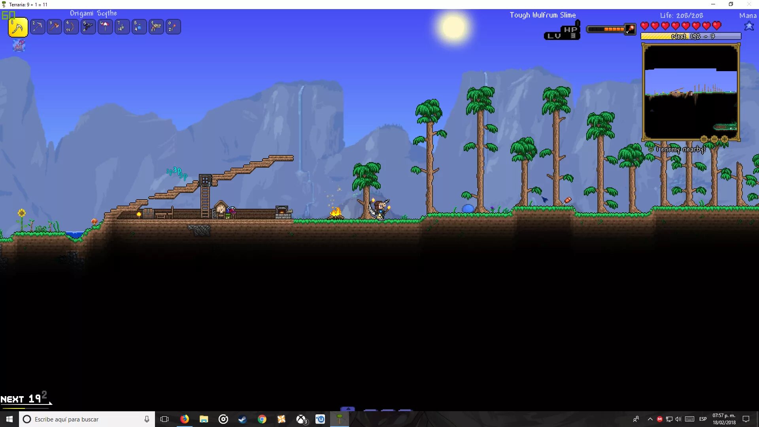Click the Mana star icon
759x427 pixels.
(749, 26)
